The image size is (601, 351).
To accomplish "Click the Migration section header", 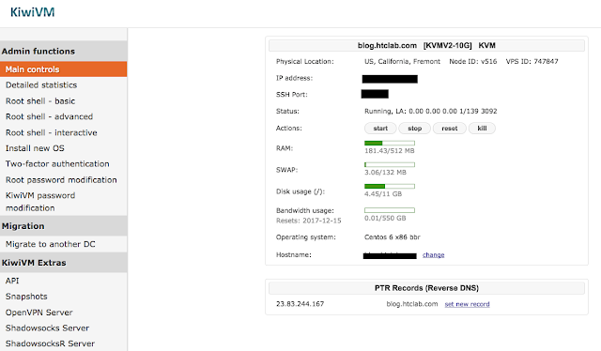I will tap(63, 226).
